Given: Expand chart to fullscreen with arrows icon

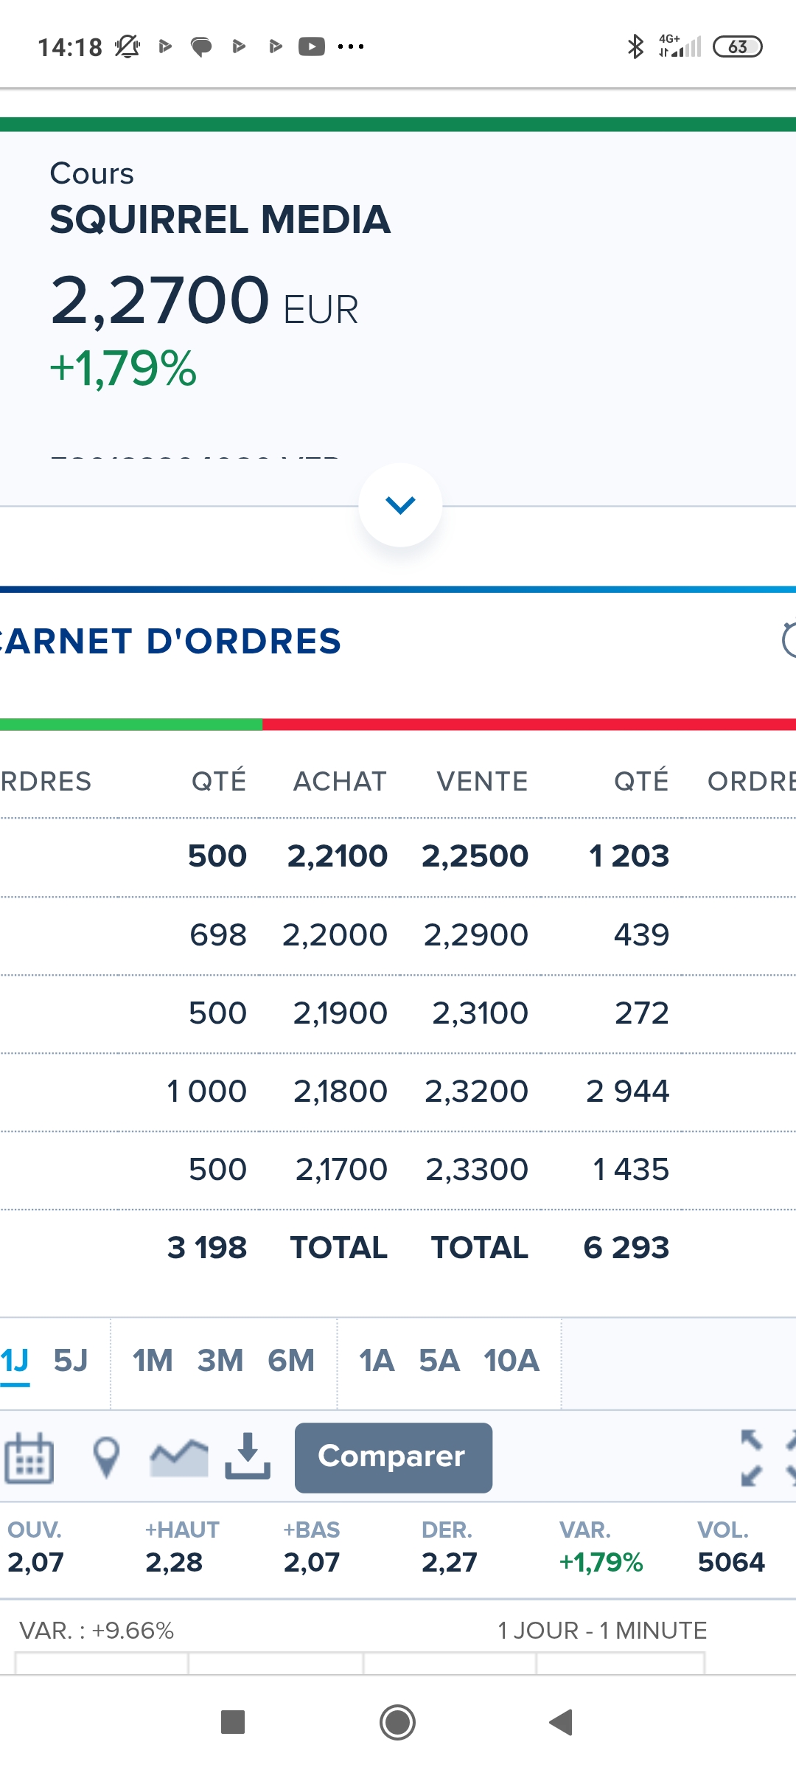Looking at the screenshot, I should [x=752, y=1457].
